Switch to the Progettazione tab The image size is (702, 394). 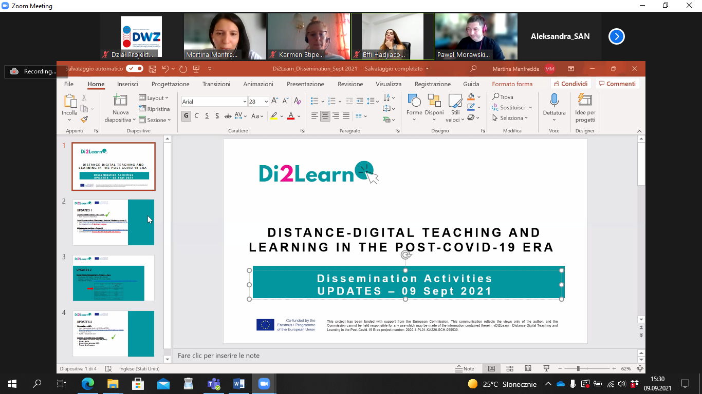[171, 84]
